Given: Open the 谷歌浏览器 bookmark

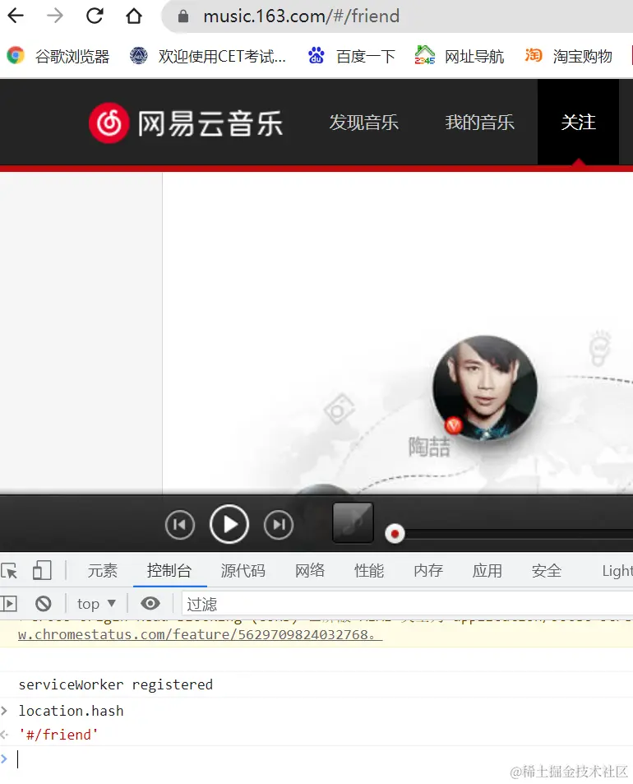Looking at the screenshot, I should click(x=58, y=56).
